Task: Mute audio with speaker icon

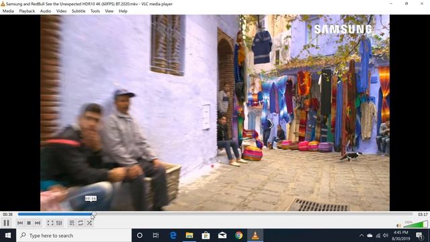Action: pos(398,226)
